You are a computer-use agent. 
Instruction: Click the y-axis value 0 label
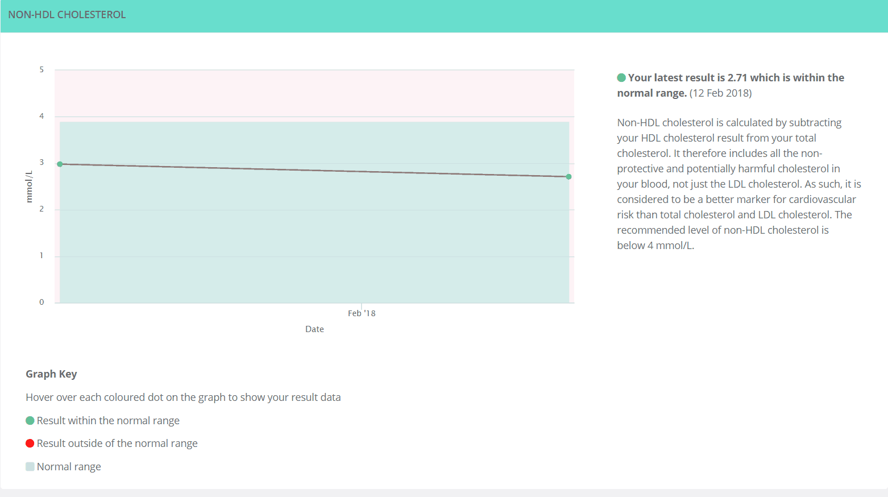tap(42, 303)
